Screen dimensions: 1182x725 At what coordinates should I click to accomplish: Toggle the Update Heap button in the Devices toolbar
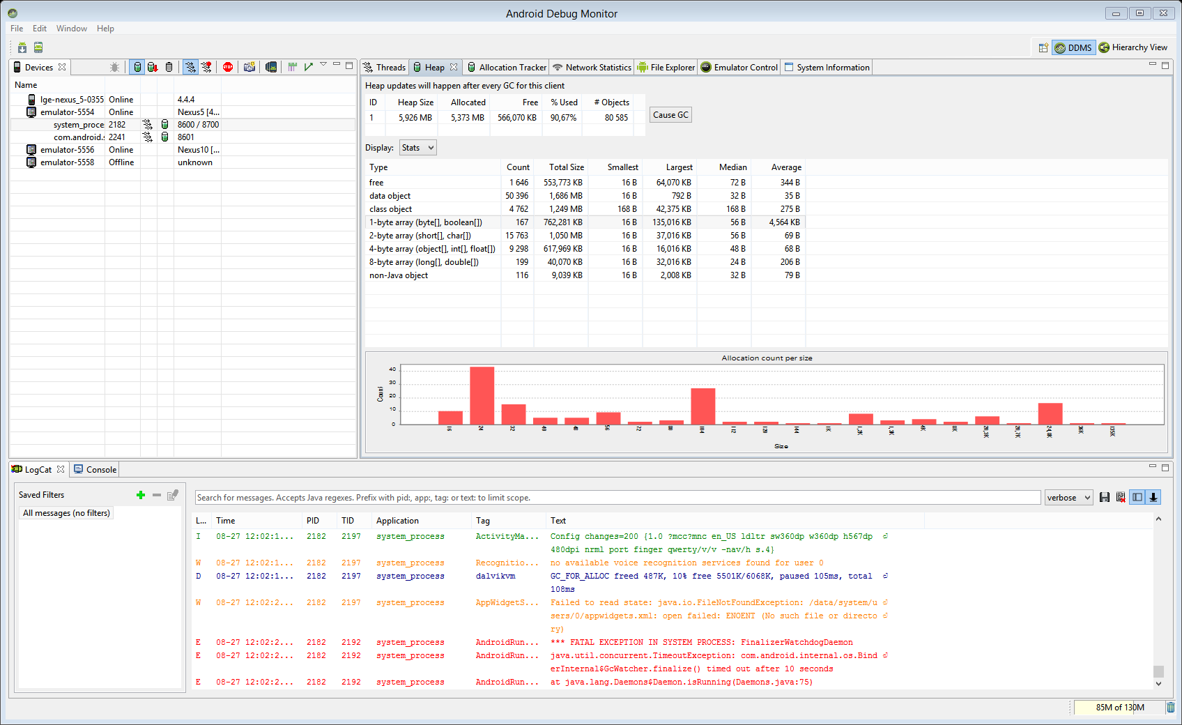(137, 67)
